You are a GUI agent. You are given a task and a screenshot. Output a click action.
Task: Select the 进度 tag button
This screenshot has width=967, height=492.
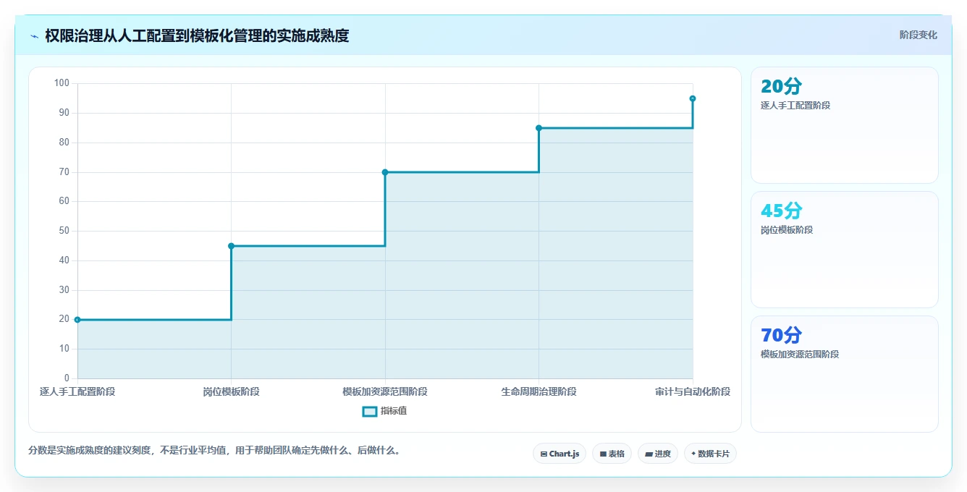tap(658, 454)
